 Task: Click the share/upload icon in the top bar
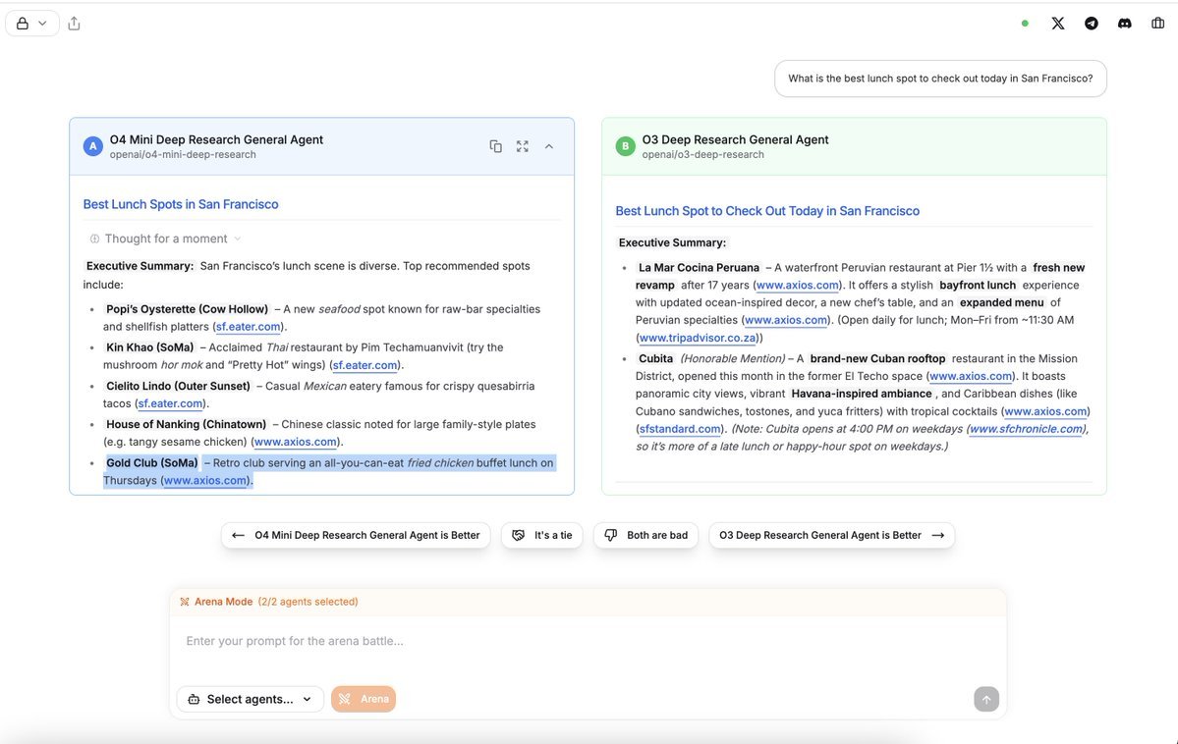74,24
